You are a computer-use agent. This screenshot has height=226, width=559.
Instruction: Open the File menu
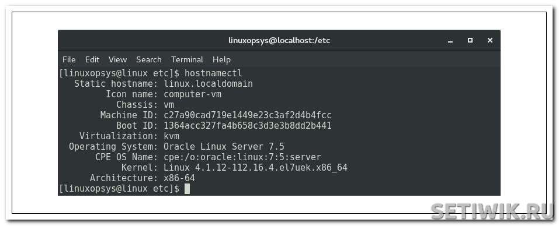coord(69,59)
